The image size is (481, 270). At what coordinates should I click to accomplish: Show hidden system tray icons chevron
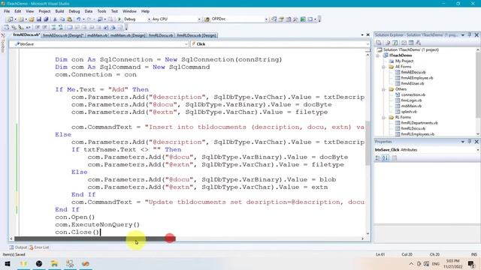point(411,263)
